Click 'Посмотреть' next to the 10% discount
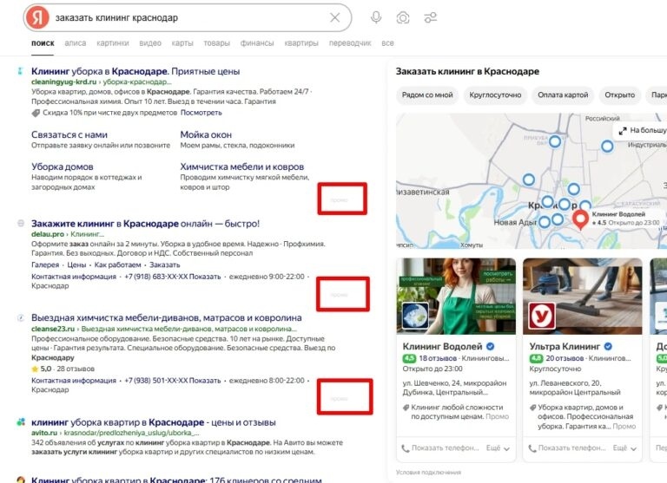The height and width of the screenshot is (483, 667). click(201, 113)
